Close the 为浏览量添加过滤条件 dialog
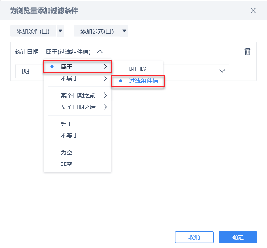Image resolution: width=267 pixels, height=248 pixels. pos(253,11)
